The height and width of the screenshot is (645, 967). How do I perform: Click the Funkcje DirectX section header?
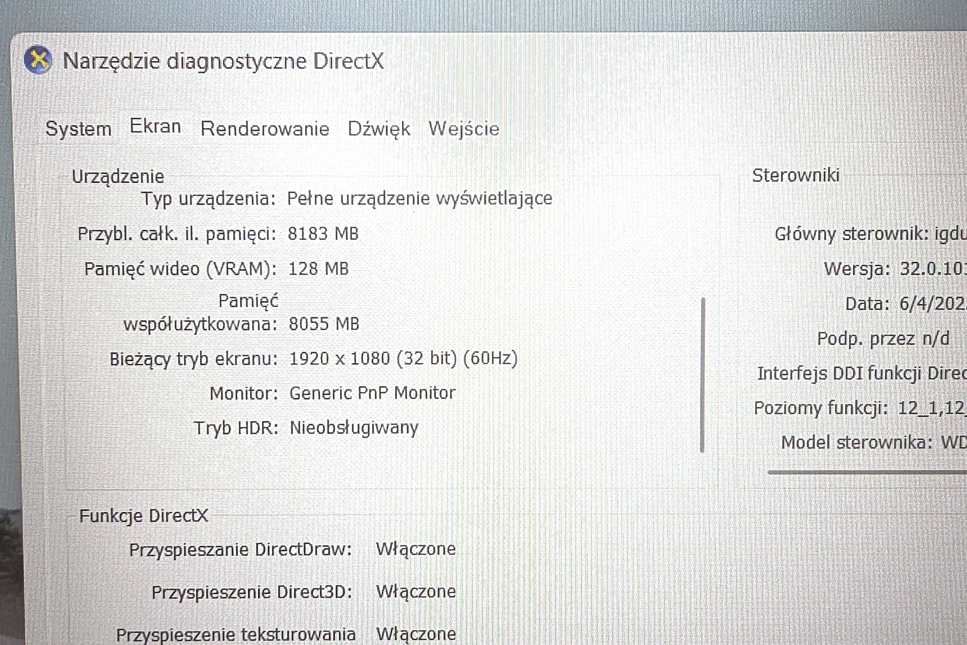pos(145,515)
